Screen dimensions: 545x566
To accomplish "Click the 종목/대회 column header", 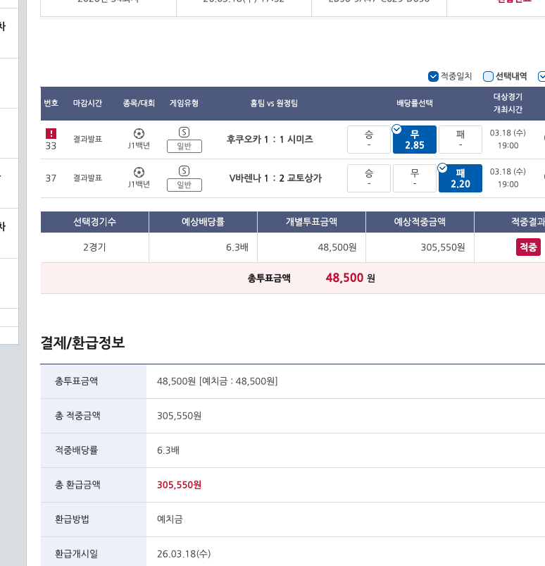I will (139, 103).
